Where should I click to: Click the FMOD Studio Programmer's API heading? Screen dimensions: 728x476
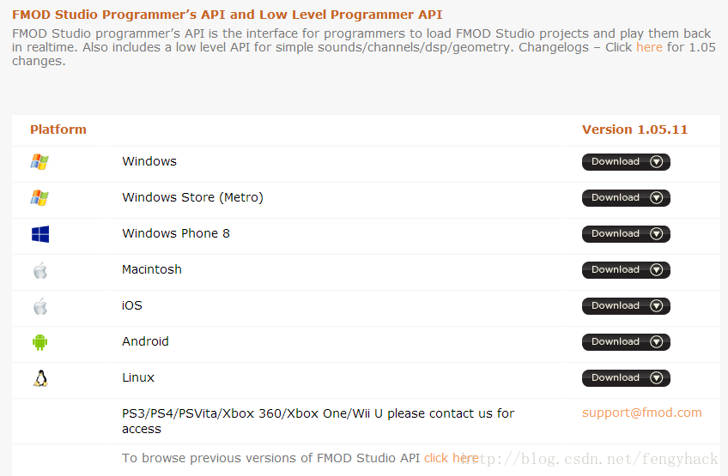coord(227,15)
